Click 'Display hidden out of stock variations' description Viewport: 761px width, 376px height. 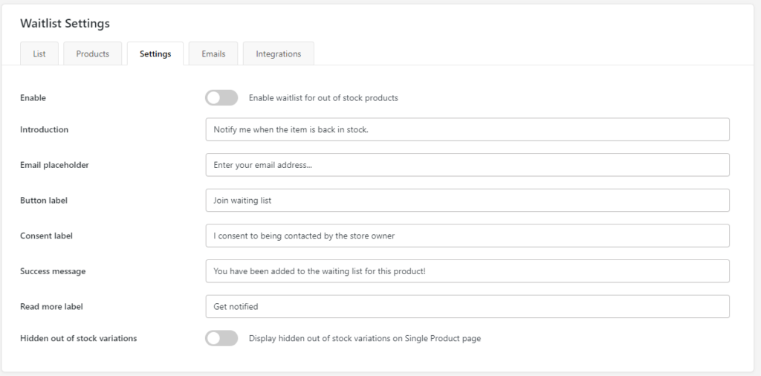(365, 338)
